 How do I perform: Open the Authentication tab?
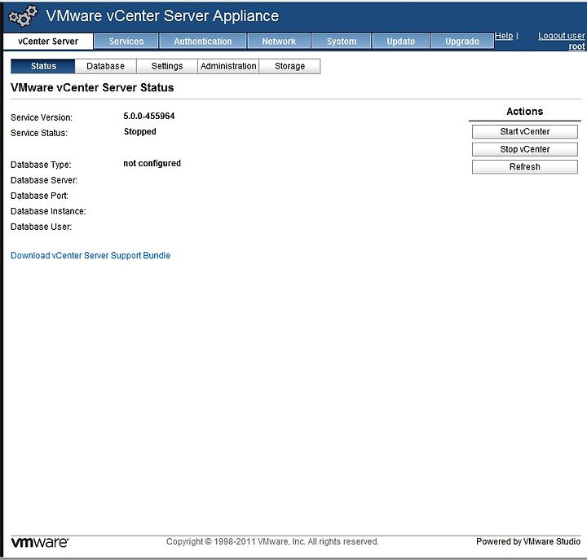[x=202, y=42]
